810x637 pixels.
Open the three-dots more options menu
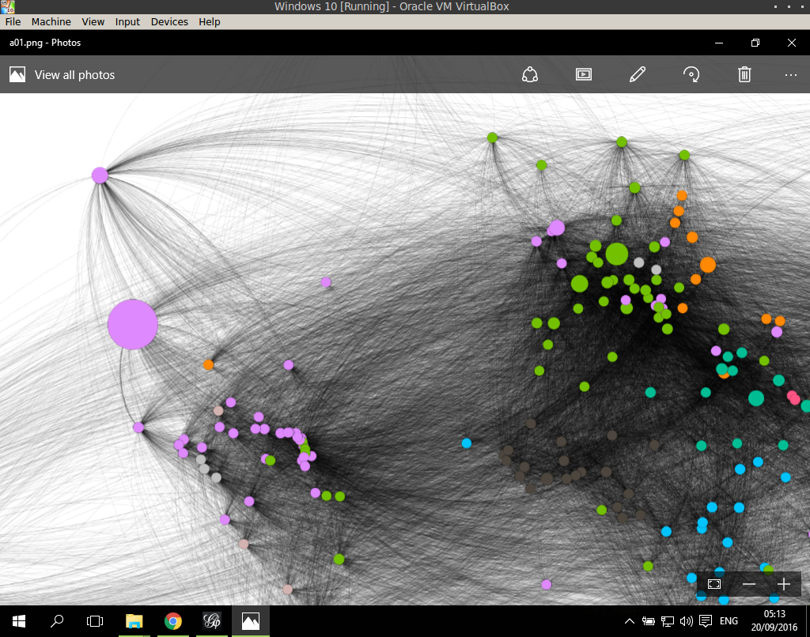tap(791, 74)
